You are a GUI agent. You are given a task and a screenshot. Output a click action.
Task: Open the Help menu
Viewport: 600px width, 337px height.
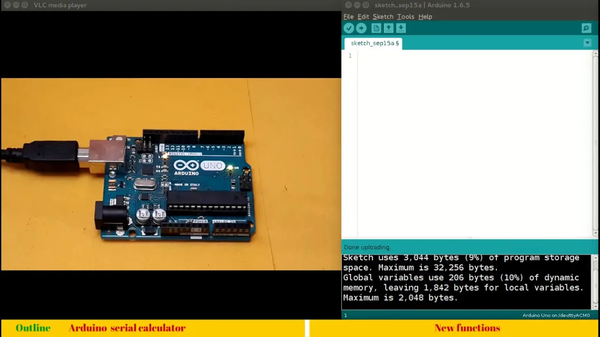(x=425, y=16)
